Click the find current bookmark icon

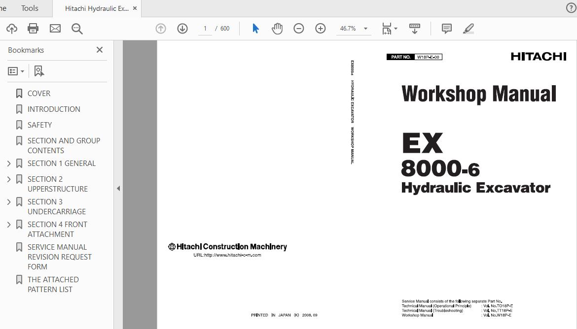click(38, 71)
